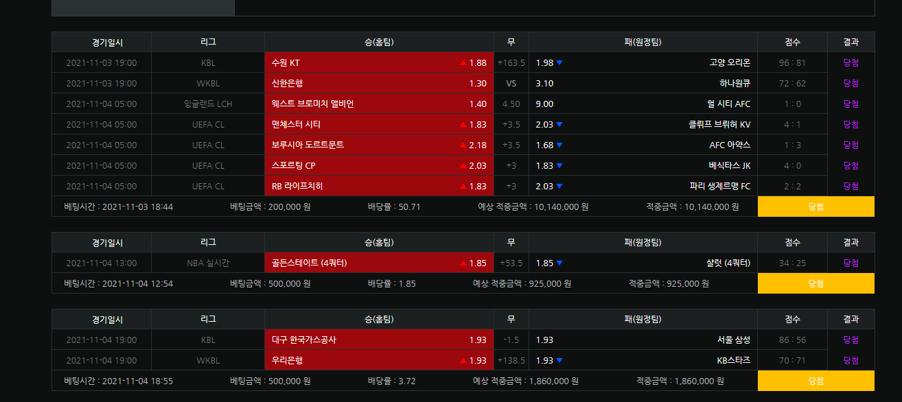Viewport: 902px width, 402px height.
Task: Click the 72 : 62 score
Action: 792,83
